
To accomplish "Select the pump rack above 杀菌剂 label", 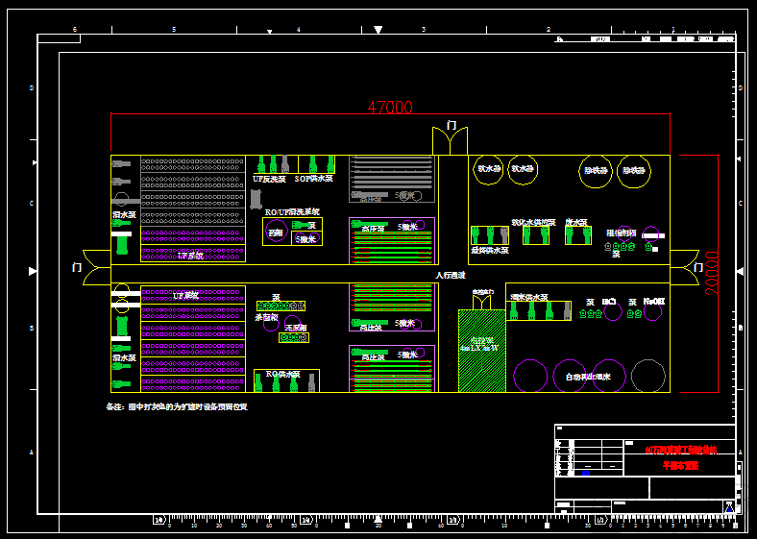I will [281, 306].
